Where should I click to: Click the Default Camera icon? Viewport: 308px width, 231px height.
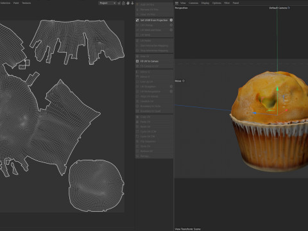289,8
